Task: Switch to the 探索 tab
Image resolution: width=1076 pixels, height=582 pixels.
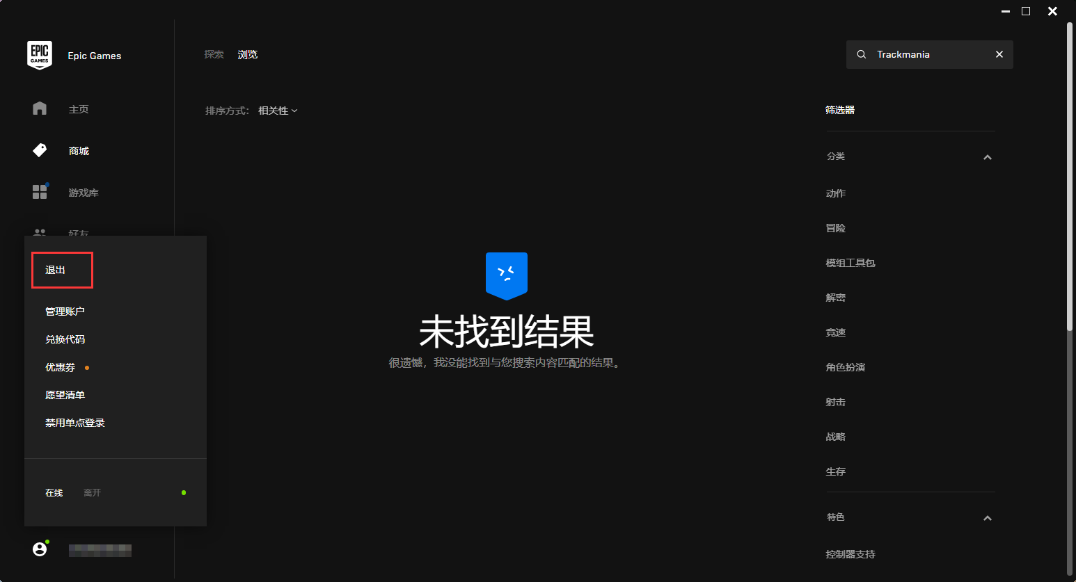Action: pyautogui.click(x=214, y=54)
